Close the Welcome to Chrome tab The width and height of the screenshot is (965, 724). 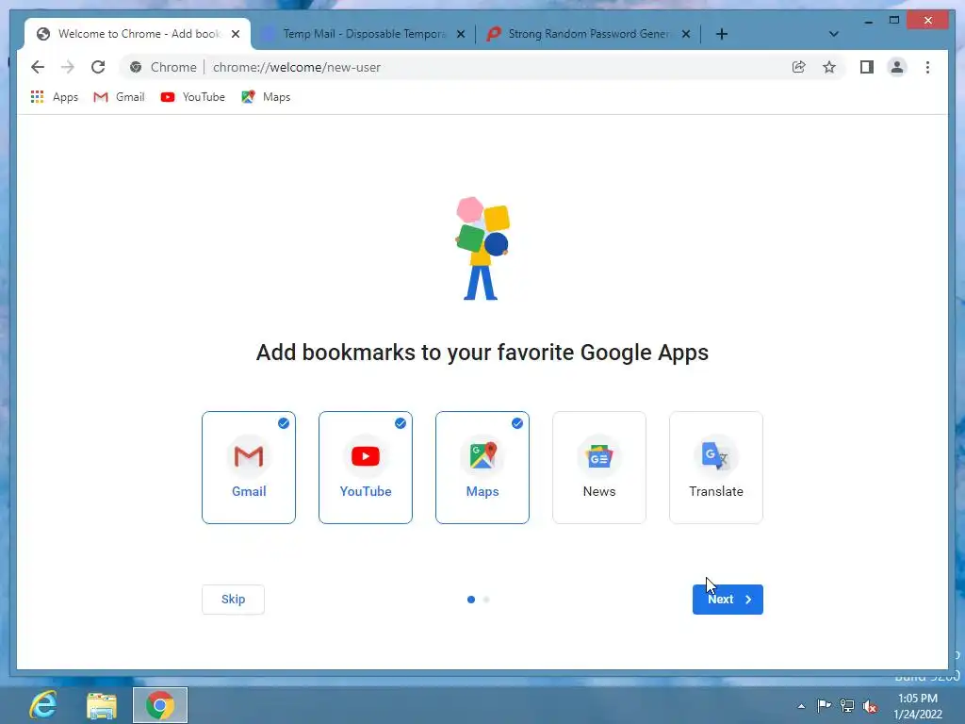point(236,34)
